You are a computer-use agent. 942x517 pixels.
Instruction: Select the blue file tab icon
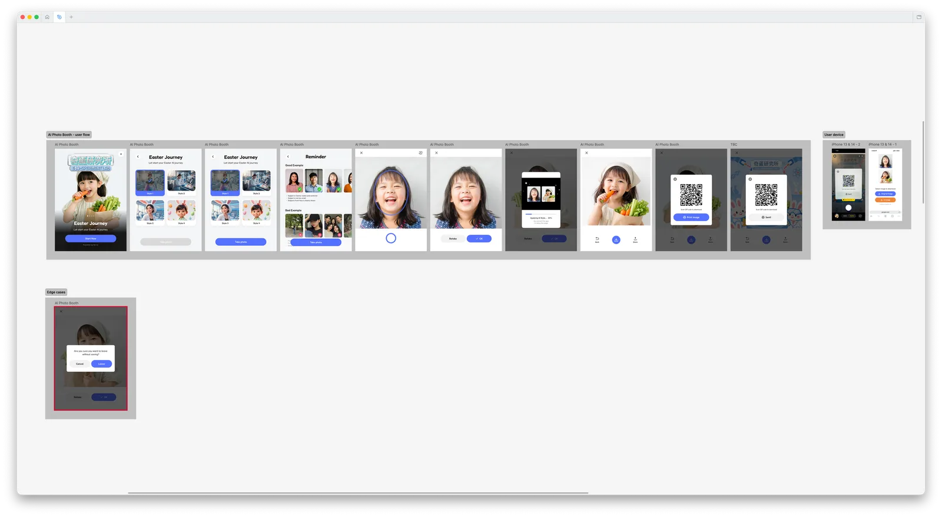coord(59,17)
